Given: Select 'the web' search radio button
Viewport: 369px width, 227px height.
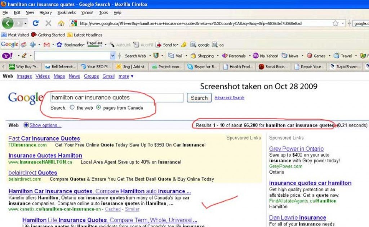Looking at the screenshot, I should coord(72,107).
